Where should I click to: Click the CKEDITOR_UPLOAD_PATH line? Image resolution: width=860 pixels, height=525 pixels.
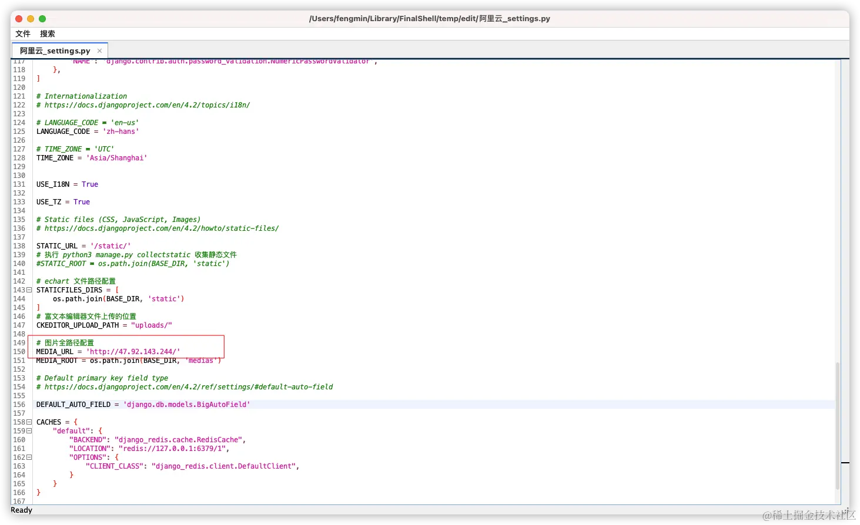pos(104,325)
